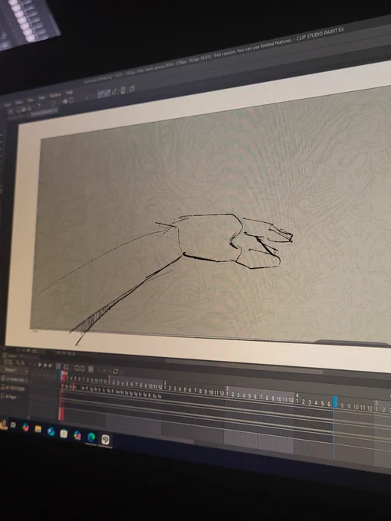Click the rightmost command bar icon
Screen dimensions: 391x521
132,88
